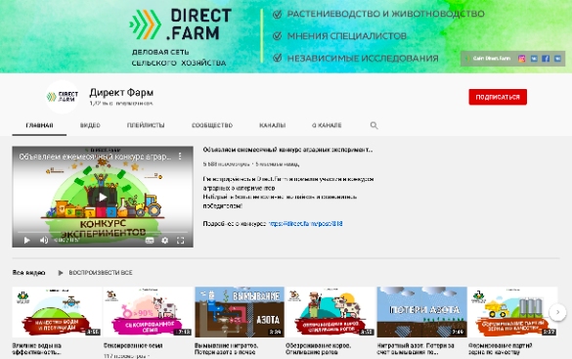
Task: Switch to the ВИДЕО tab
Action: click(x=90, y=125)
